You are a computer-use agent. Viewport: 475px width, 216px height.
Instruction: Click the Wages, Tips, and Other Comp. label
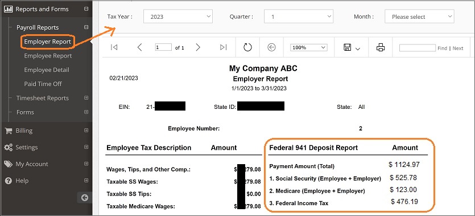coord(148,170)
